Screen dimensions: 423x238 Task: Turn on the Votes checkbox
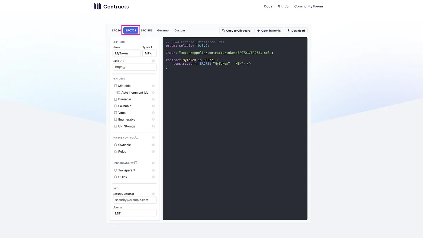tap(115, 113)
